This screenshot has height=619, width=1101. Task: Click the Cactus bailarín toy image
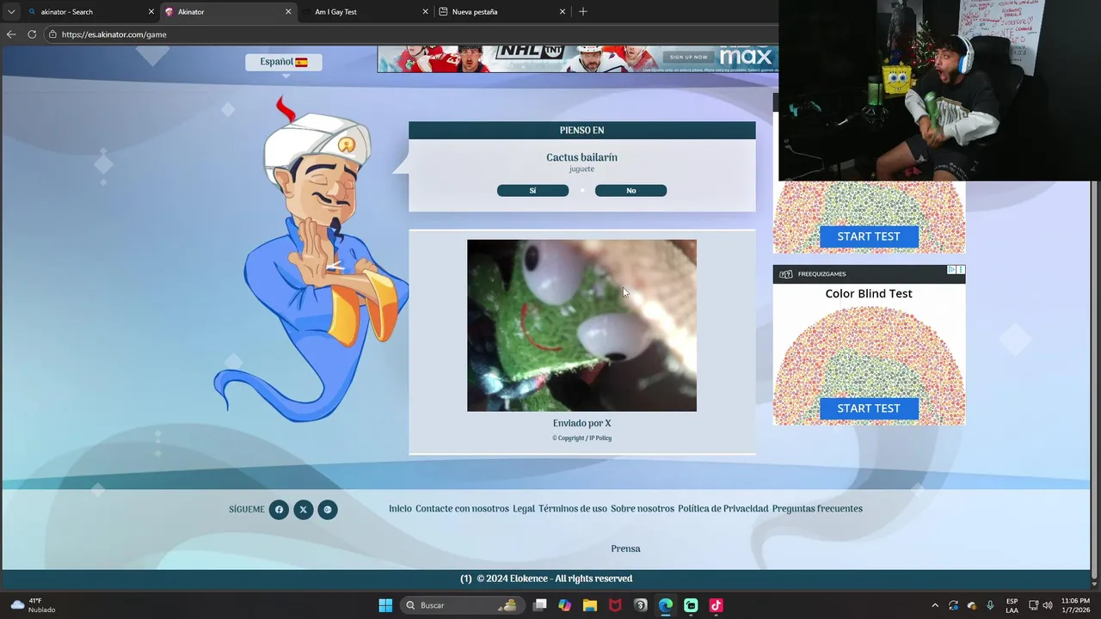pyautogui.click(x=581, y=325)
